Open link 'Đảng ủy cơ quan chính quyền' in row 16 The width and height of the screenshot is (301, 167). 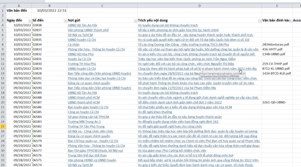pyautogui.click(x=89, y=83)
